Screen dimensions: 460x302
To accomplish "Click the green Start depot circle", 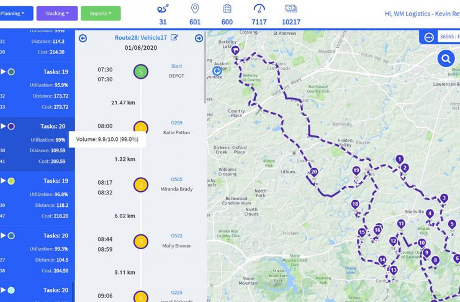I will pyautogui.click(x=141, y=71).
